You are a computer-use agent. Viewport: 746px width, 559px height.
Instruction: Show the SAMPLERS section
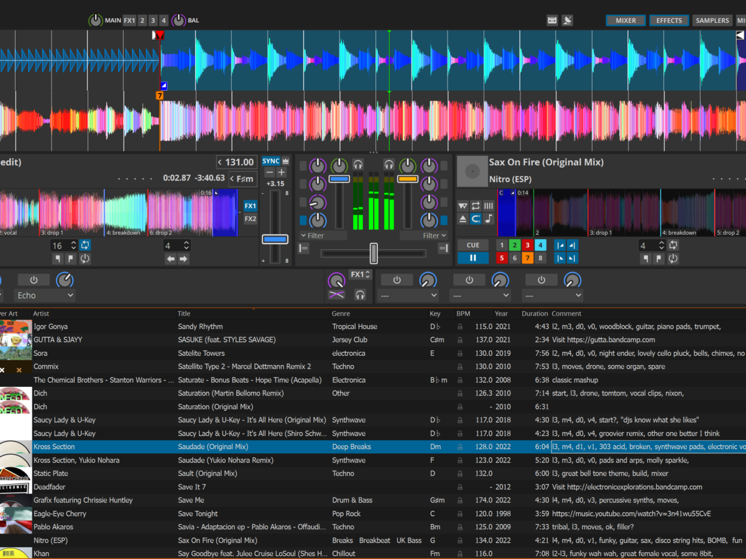pos(712,20)
